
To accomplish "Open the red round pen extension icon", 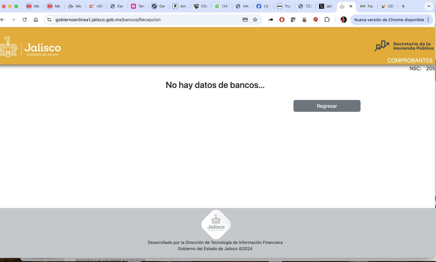I will coord(315,20).
